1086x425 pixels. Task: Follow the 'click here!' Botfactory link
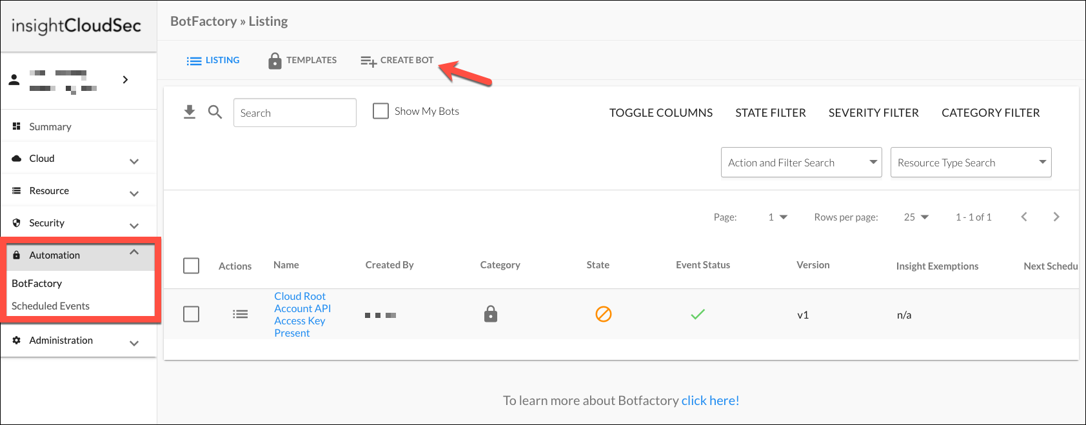tap(710, 400)
